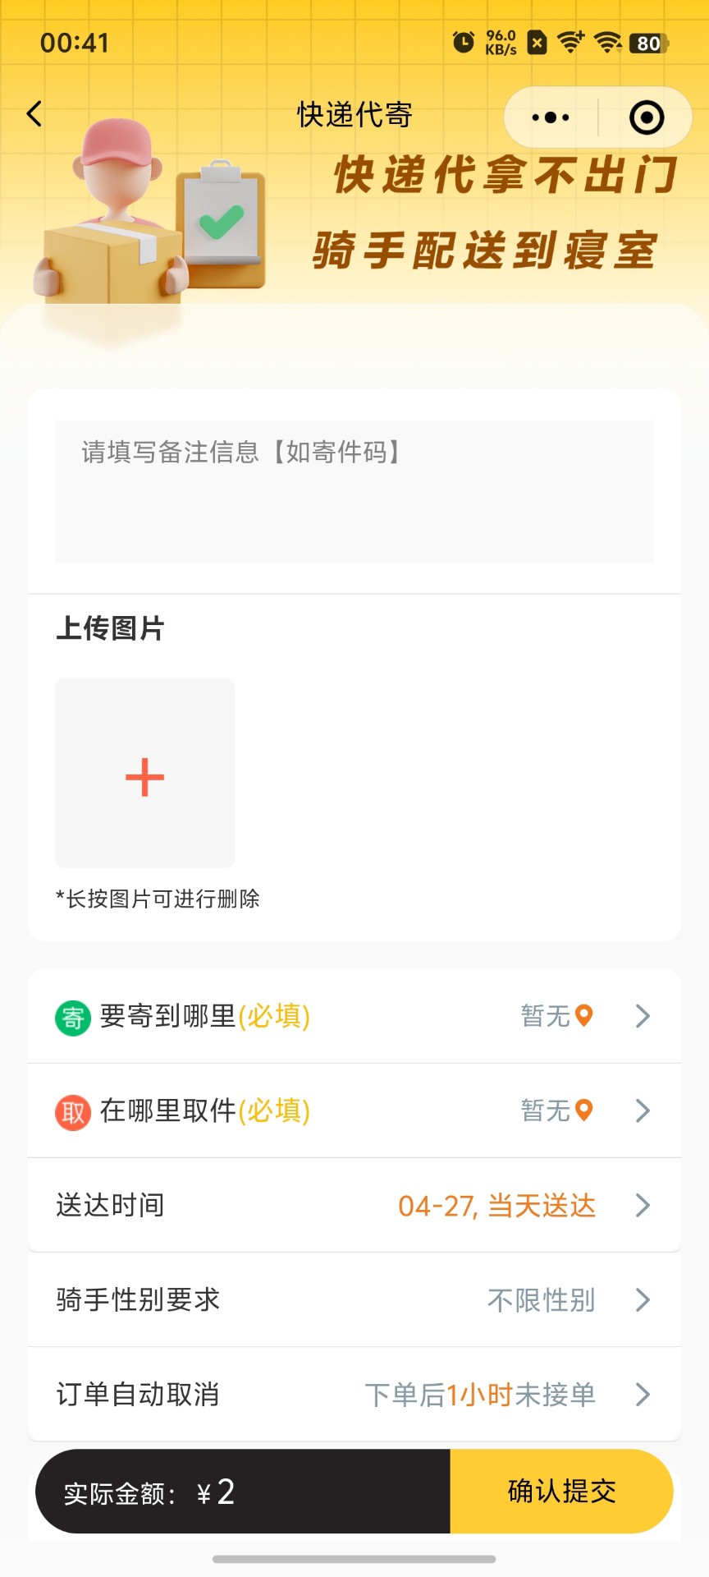Expand 要寄到哪里 destination chevron

tap(643, 1017)
